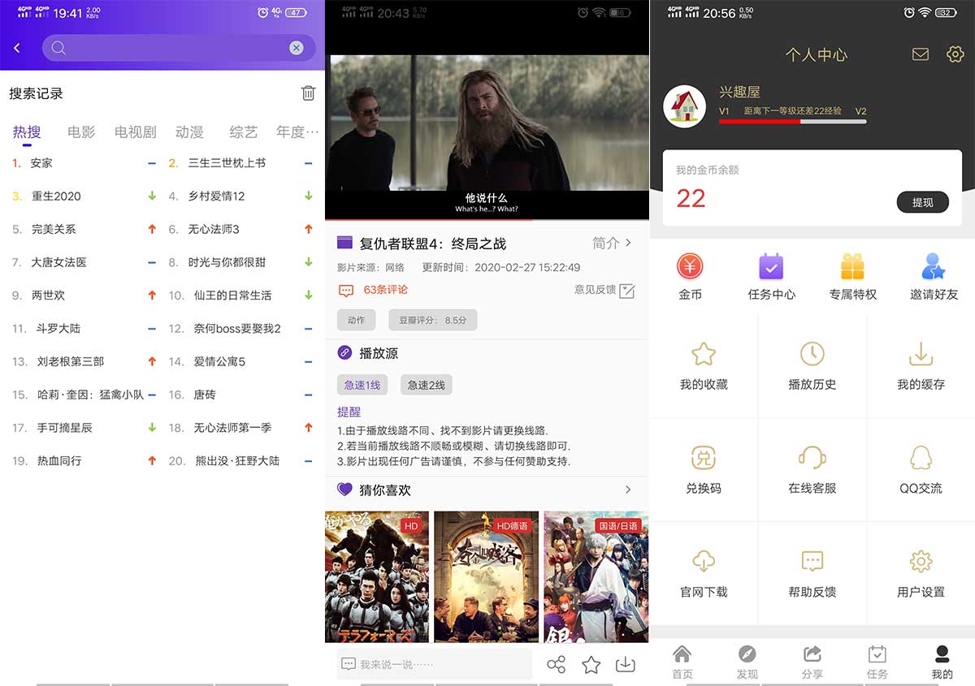
Task: Open 帮助反馈 chat icon
Action: (812, 561)
